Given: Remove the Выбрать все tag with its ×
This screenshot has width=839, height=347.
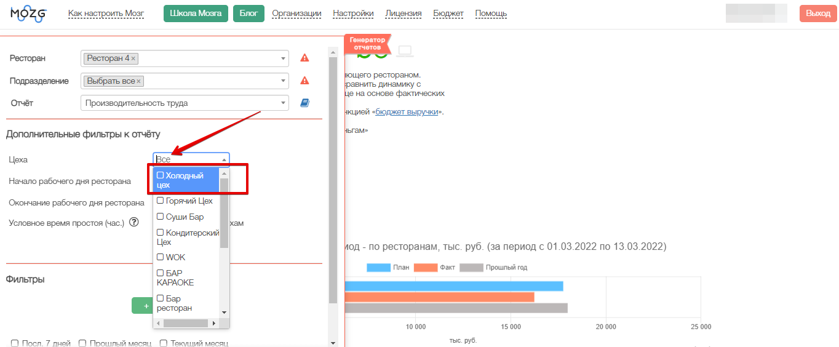Looking at the screenshot, I should [138, 81].
